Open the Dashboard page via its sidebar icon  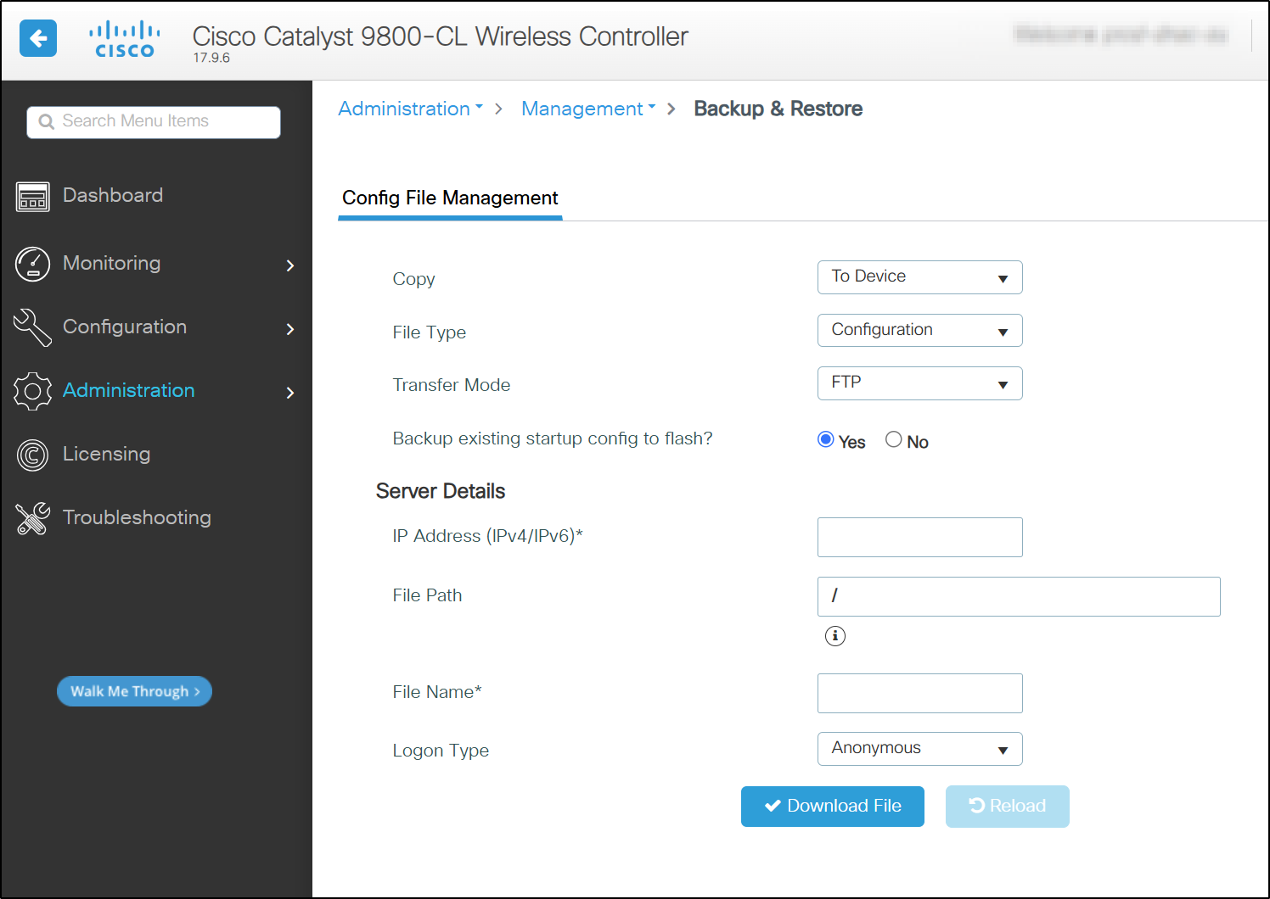(32, 196)
